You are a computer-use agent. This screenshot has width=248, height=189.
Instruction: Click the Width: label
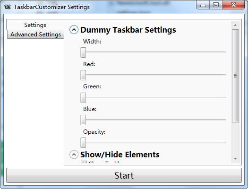[92, 42]
